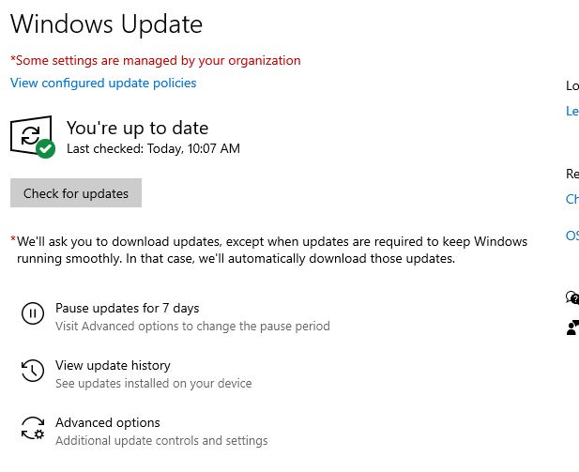Click the Windows Update page heading
The height and width of the screenshot is (472, 579).
(x=106, y=23)
